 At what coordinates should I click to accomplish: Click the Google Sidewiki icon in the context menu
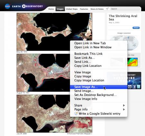76,114
